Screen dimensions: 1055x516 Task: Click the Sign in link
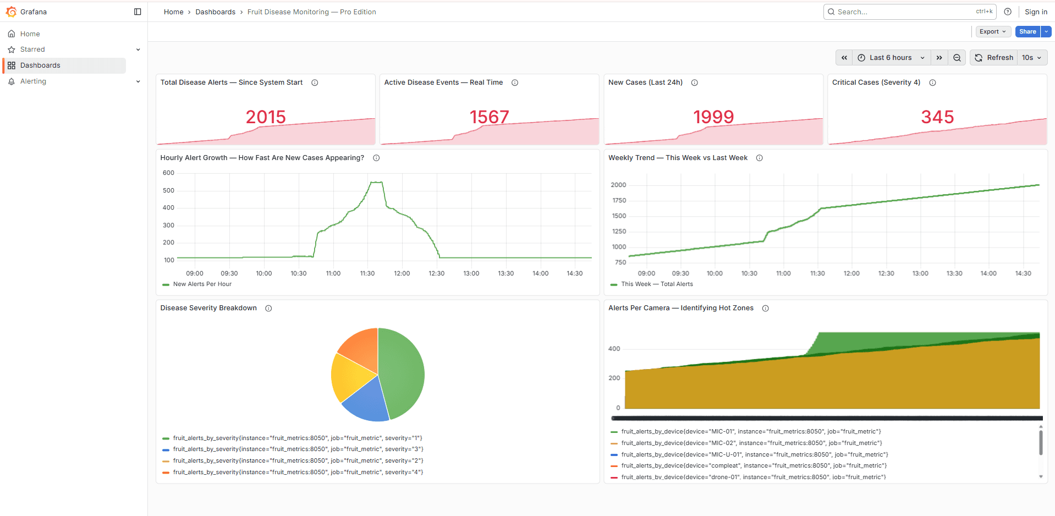(1036, 12)
